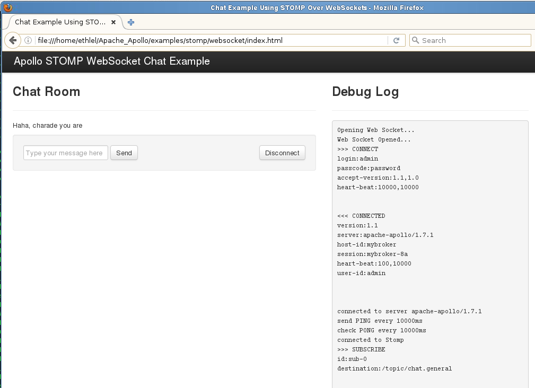Click 'connected to server apache-apollo/1.7.1' line

pyautogui.click(x=409, y=311)
